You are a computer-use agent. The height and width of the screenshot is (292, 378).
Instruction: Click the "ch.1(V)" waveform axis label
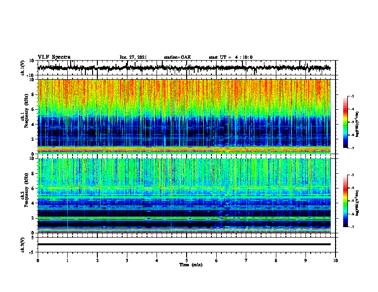click(23, 68)
